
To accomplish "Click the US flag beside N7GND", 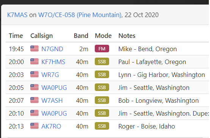I will point(34,49).
